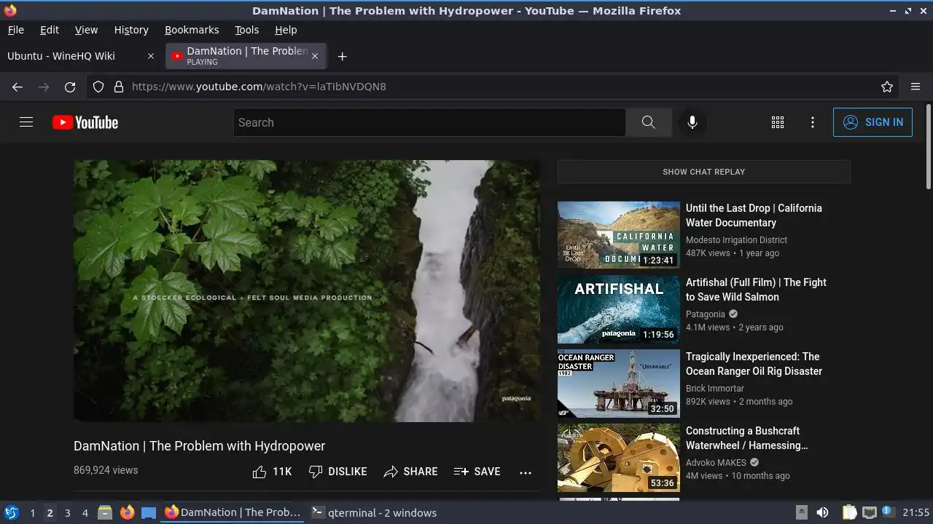Share the DamNation video
This screenshot has width=933, height=524.
[410, 472]
